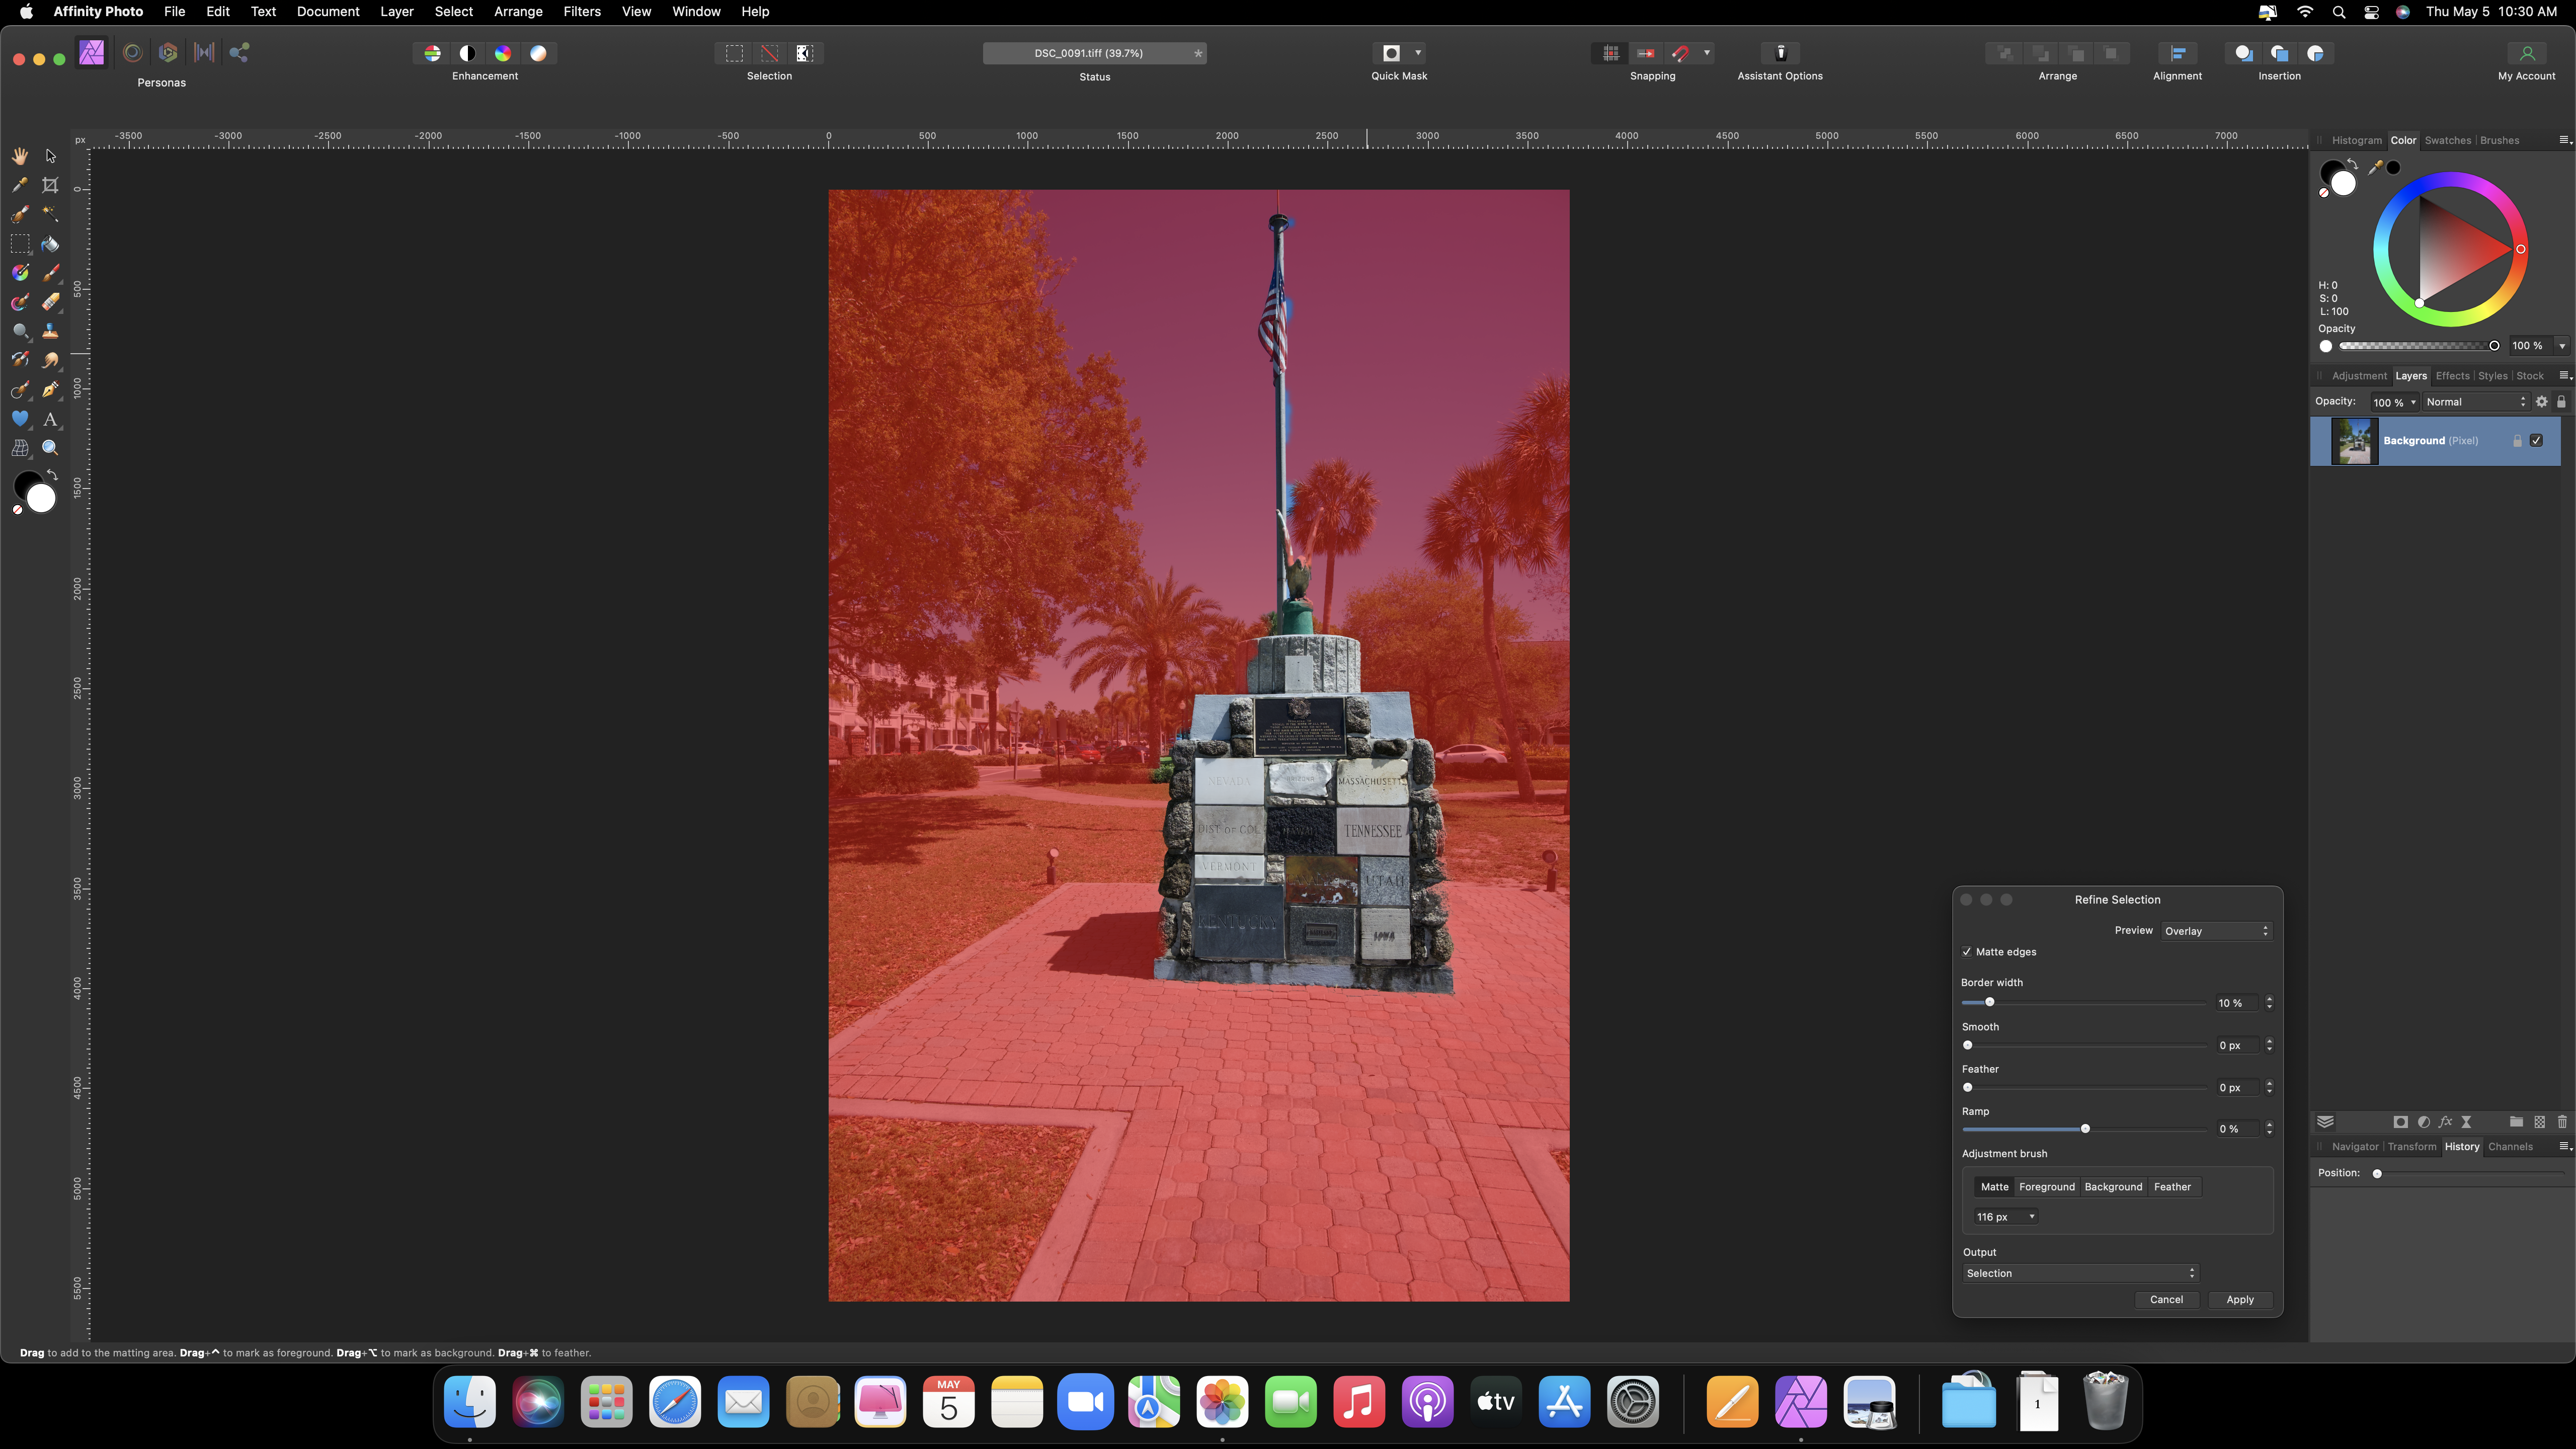Open color Opacity percent dropdown
2576x1449 pixels.
pos(2562,346)
